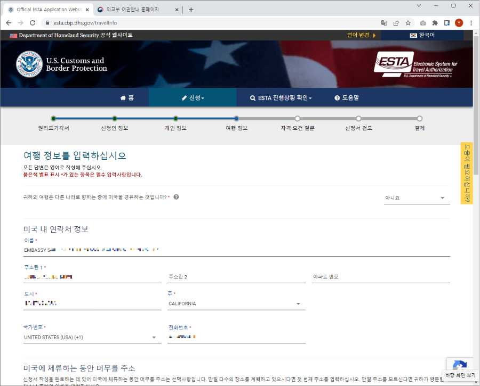
Task: Click the help question mark beside transit question
Action: coord(176,197)
